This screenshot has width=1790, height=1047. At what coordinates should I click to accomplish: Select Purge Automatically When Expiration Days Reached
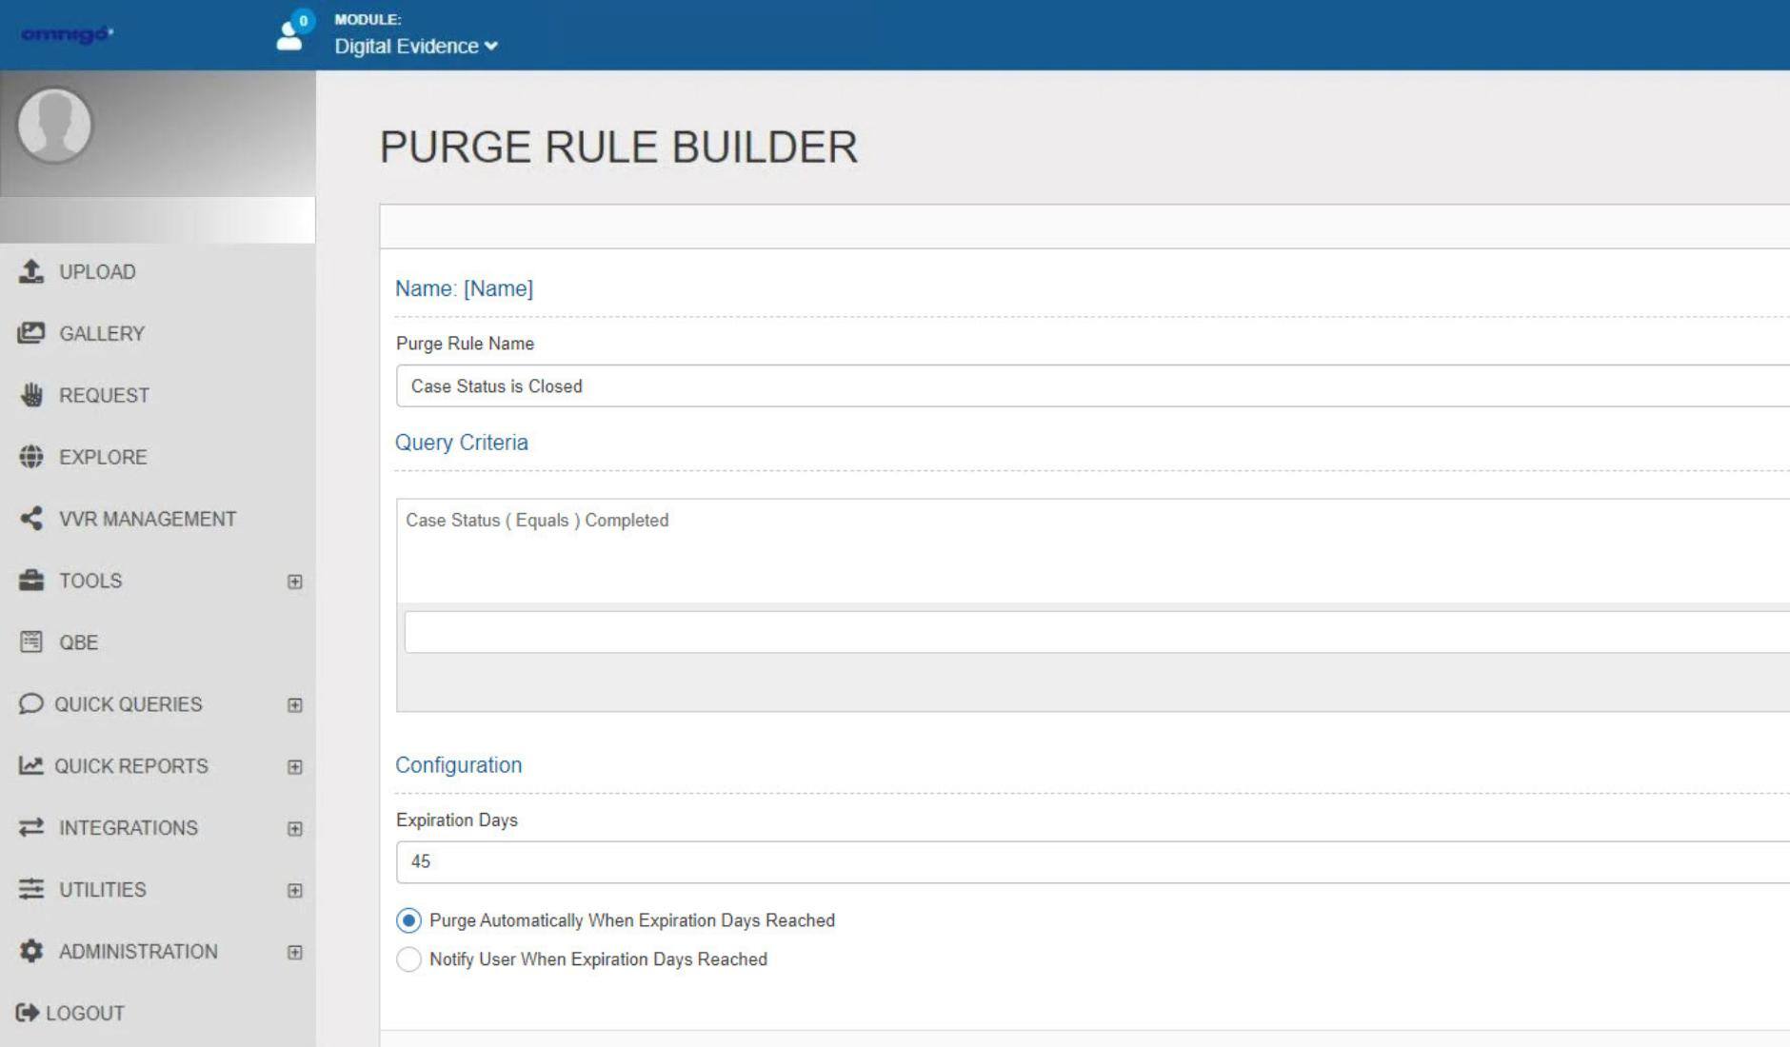[408, 920]
